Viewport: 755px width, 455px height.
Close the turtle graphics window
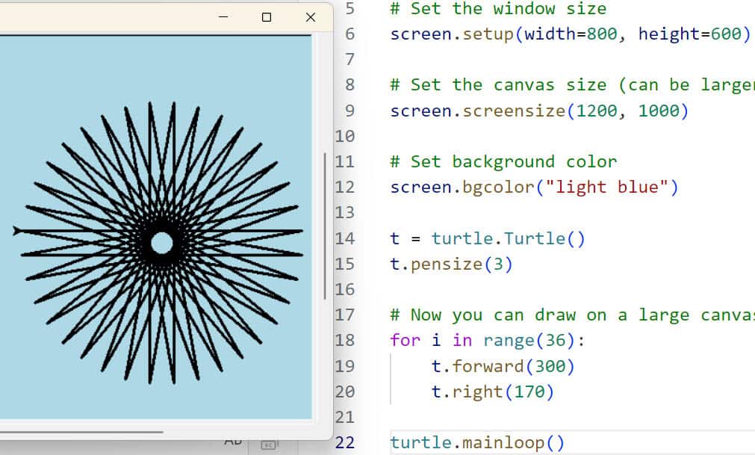(x=311, y=17)
